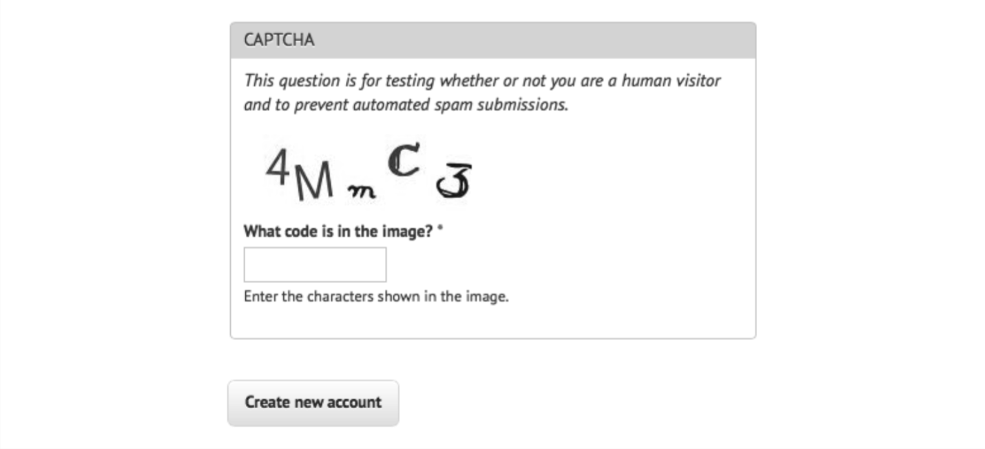Viewport: 985px width, 449px height.
Task: Click the CAPTCHA code input field
Action: (x=315, y=265)
